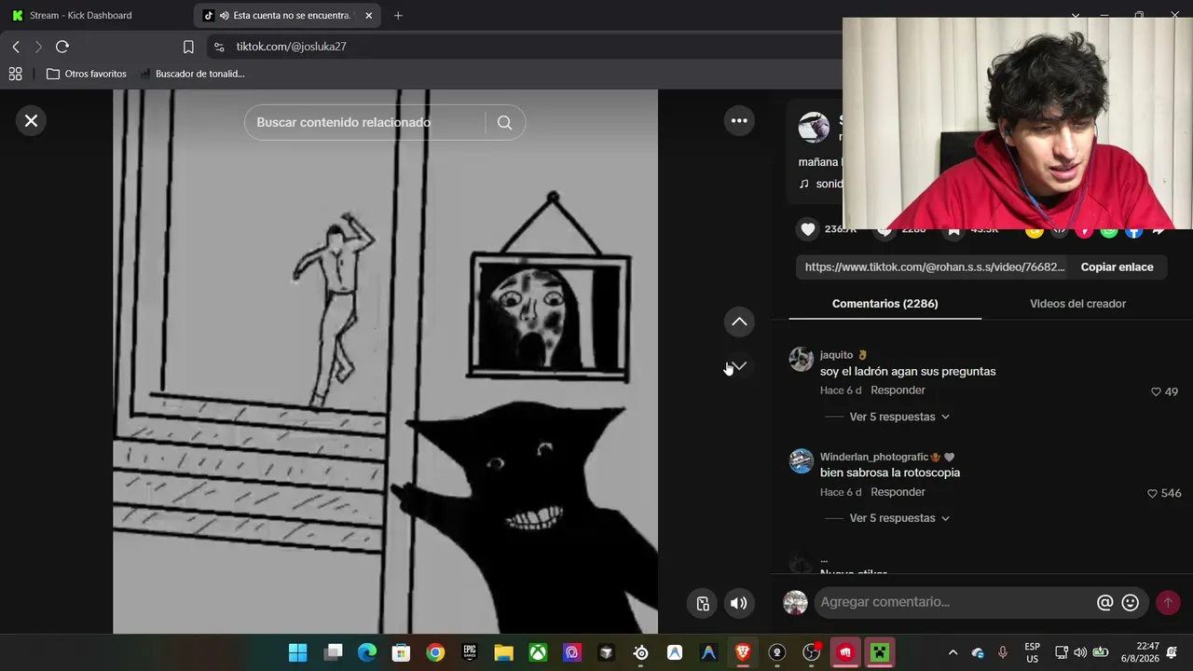Viewport: 1193px width, 671px height.
Task: Reply to Winderlan_photografic via Responder
Action: coord(898,492)
